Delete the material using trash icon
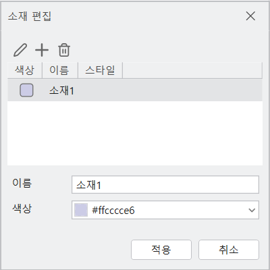 [x=64, y=50]
